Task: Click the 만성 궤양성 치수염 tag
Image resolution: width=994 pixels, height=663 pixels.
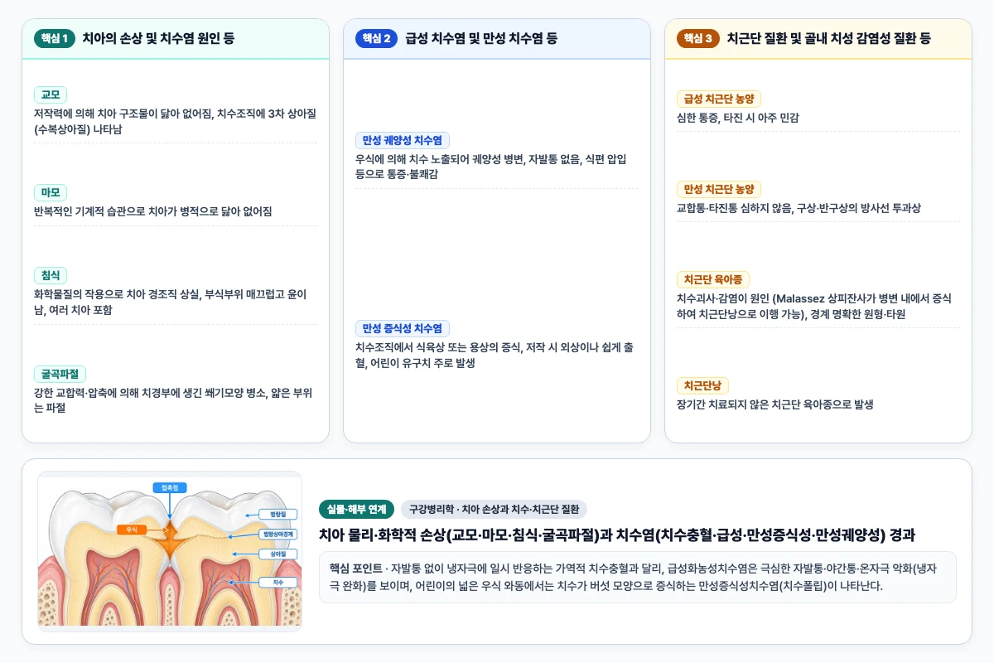Action: (403, 140)
